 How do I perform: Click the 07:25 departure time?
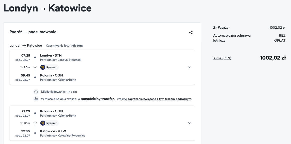pyautogui.click(x=26, y=55)
